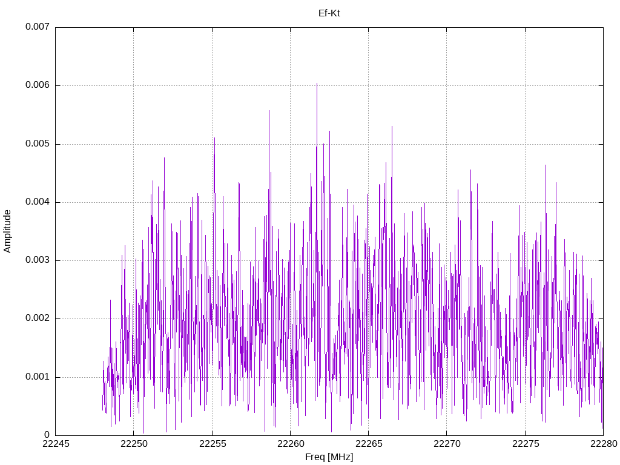Screen dimensions: 620x465
Task: Select y-axis tick label 0
Action: tap(47, 435)
